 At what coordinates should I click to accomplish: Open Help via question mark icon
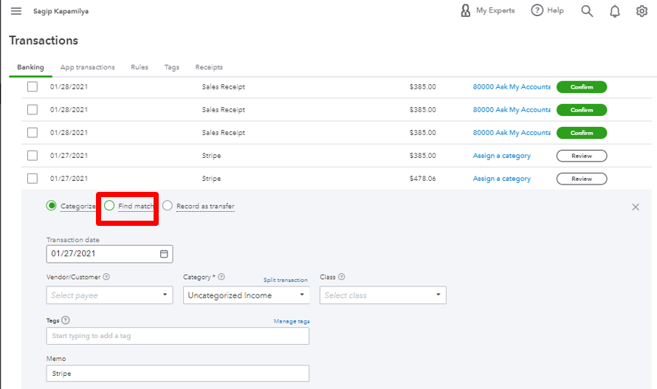[x=537, y=10]
